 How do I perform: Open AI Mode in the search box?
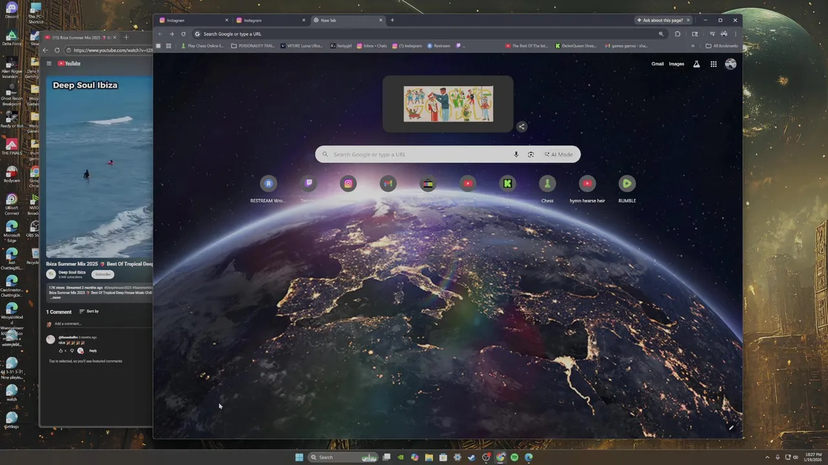559,154
